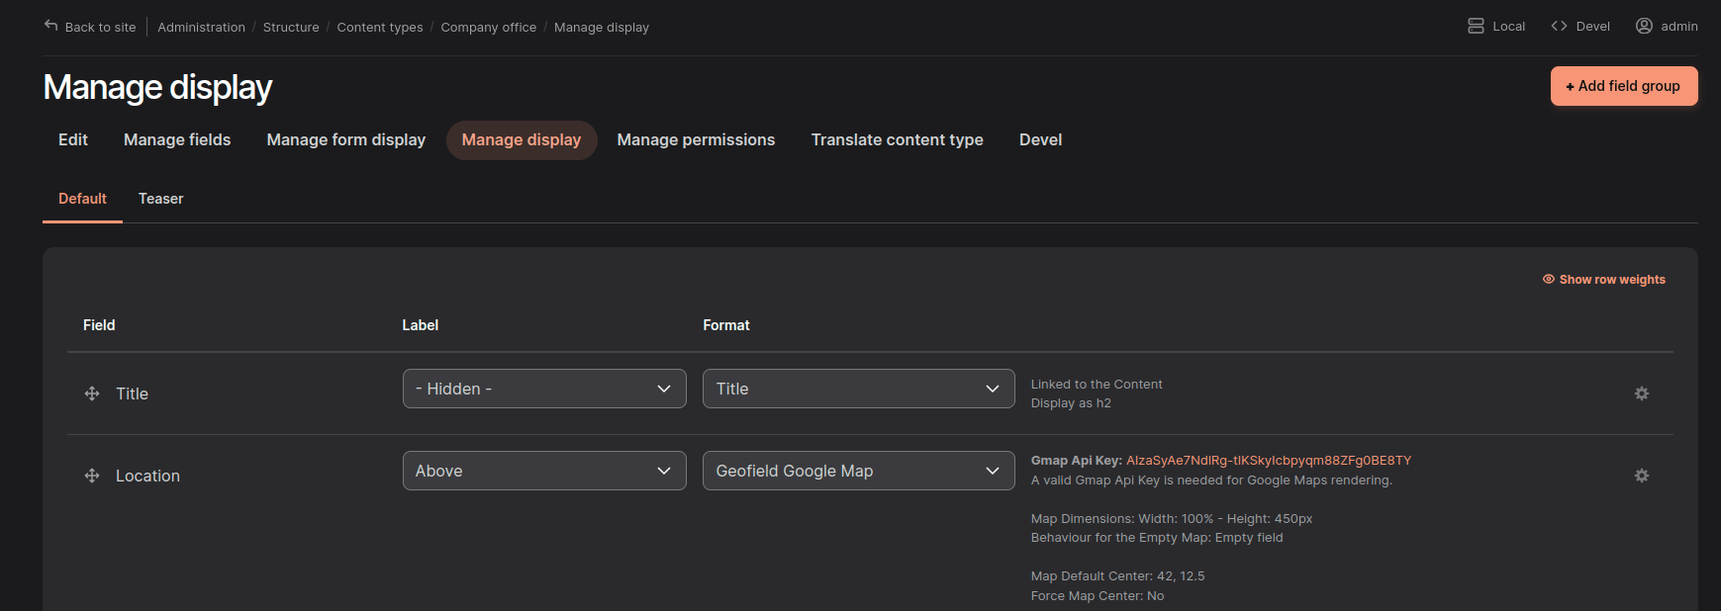Click the Add field group button

tap(1623, 86)
